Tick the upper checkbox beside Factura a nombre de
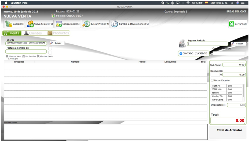Screen dimensions: 249x144 50,48
